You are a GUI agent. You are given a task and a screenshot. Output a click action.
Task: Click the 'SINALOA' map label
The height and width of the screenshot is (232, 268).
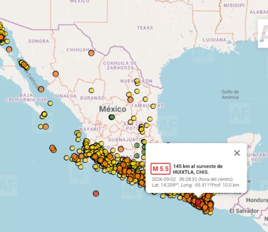click(x=65, y=96)
